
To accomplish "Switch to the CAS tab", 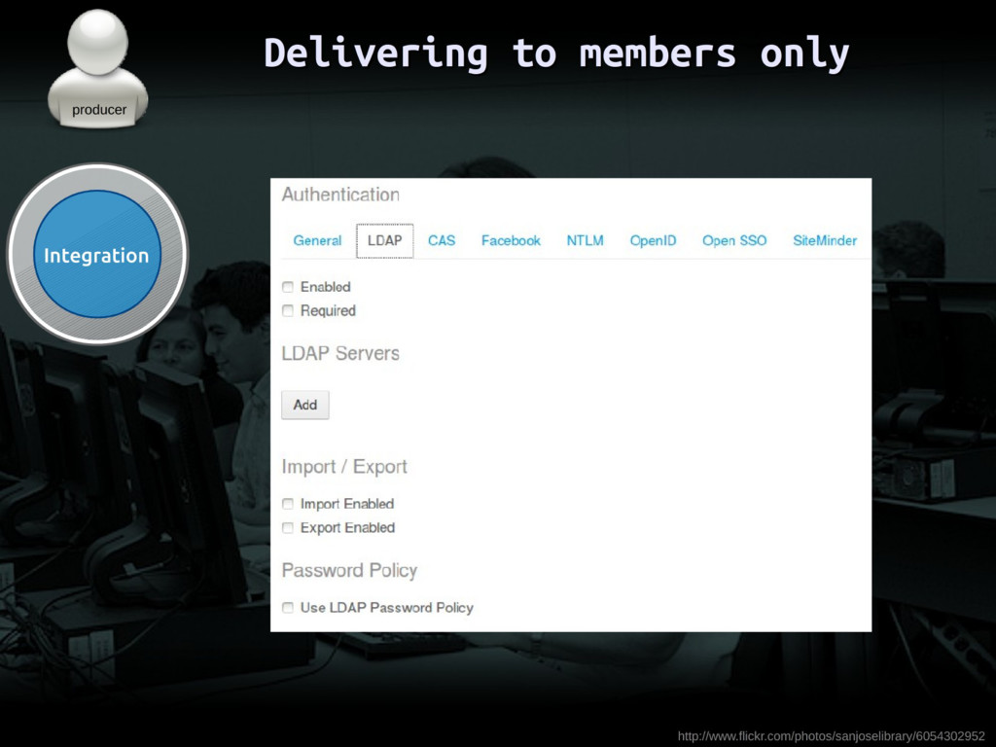I will pos(442,241).
